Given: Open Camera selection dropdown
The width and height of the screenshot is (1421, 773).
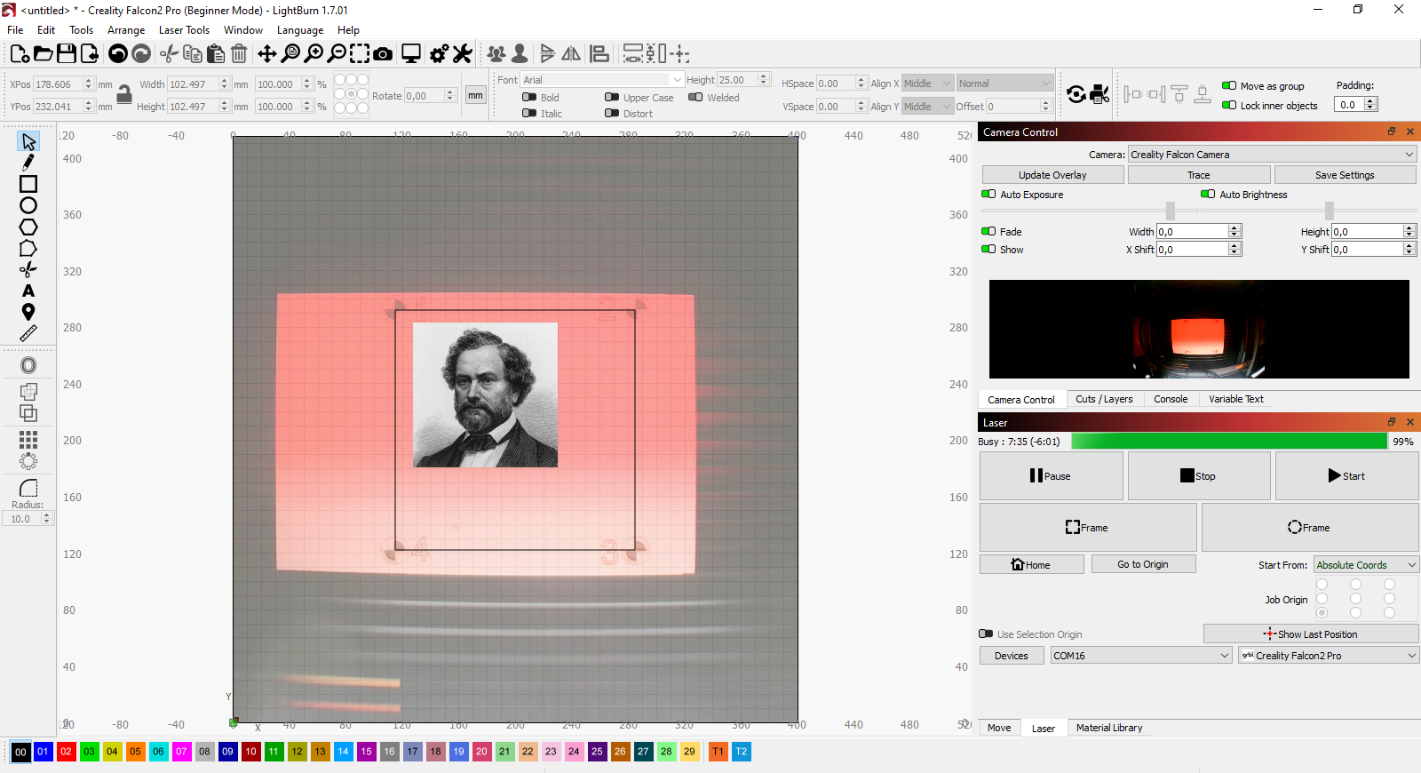Looking at the screenshot, I should point(1272,155).
